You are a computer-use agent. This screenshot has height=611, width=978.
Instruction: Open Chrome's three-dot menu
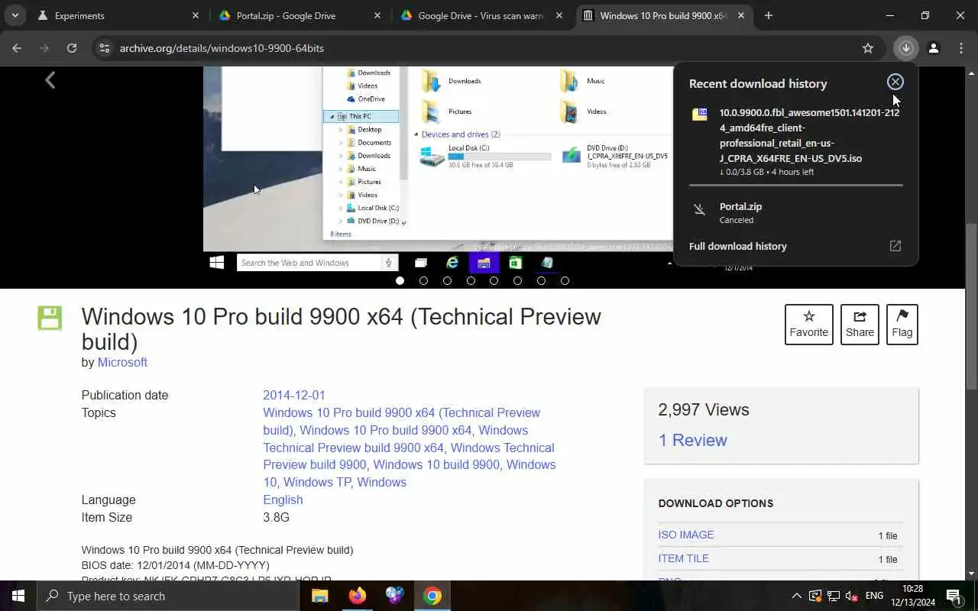coord(961,48)
